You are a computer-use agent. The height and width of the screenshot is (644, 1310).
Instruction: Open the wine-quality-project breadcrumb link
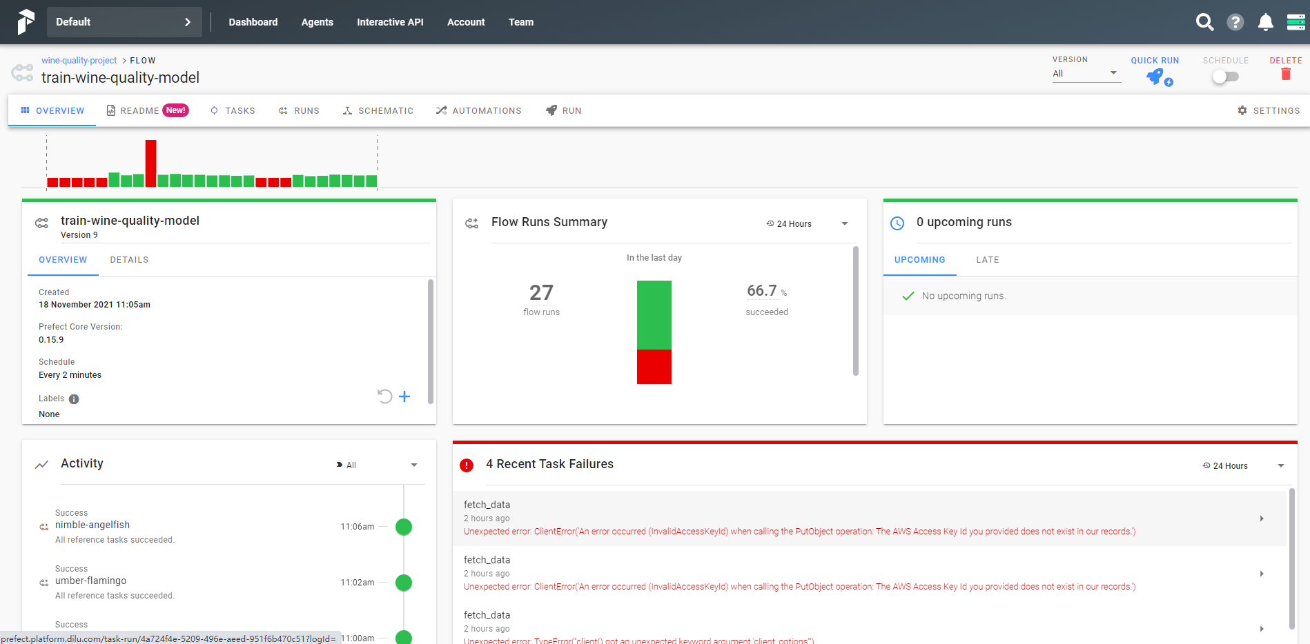point(79,61)
